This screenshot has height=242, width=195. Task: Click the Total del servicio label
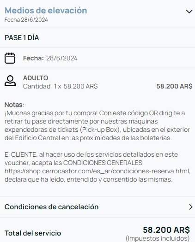pos(33,233)
